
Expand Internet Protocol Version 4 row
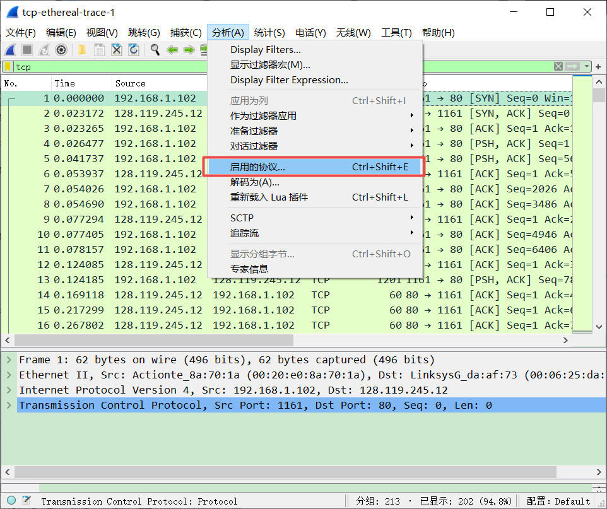[x=9, y=390]
